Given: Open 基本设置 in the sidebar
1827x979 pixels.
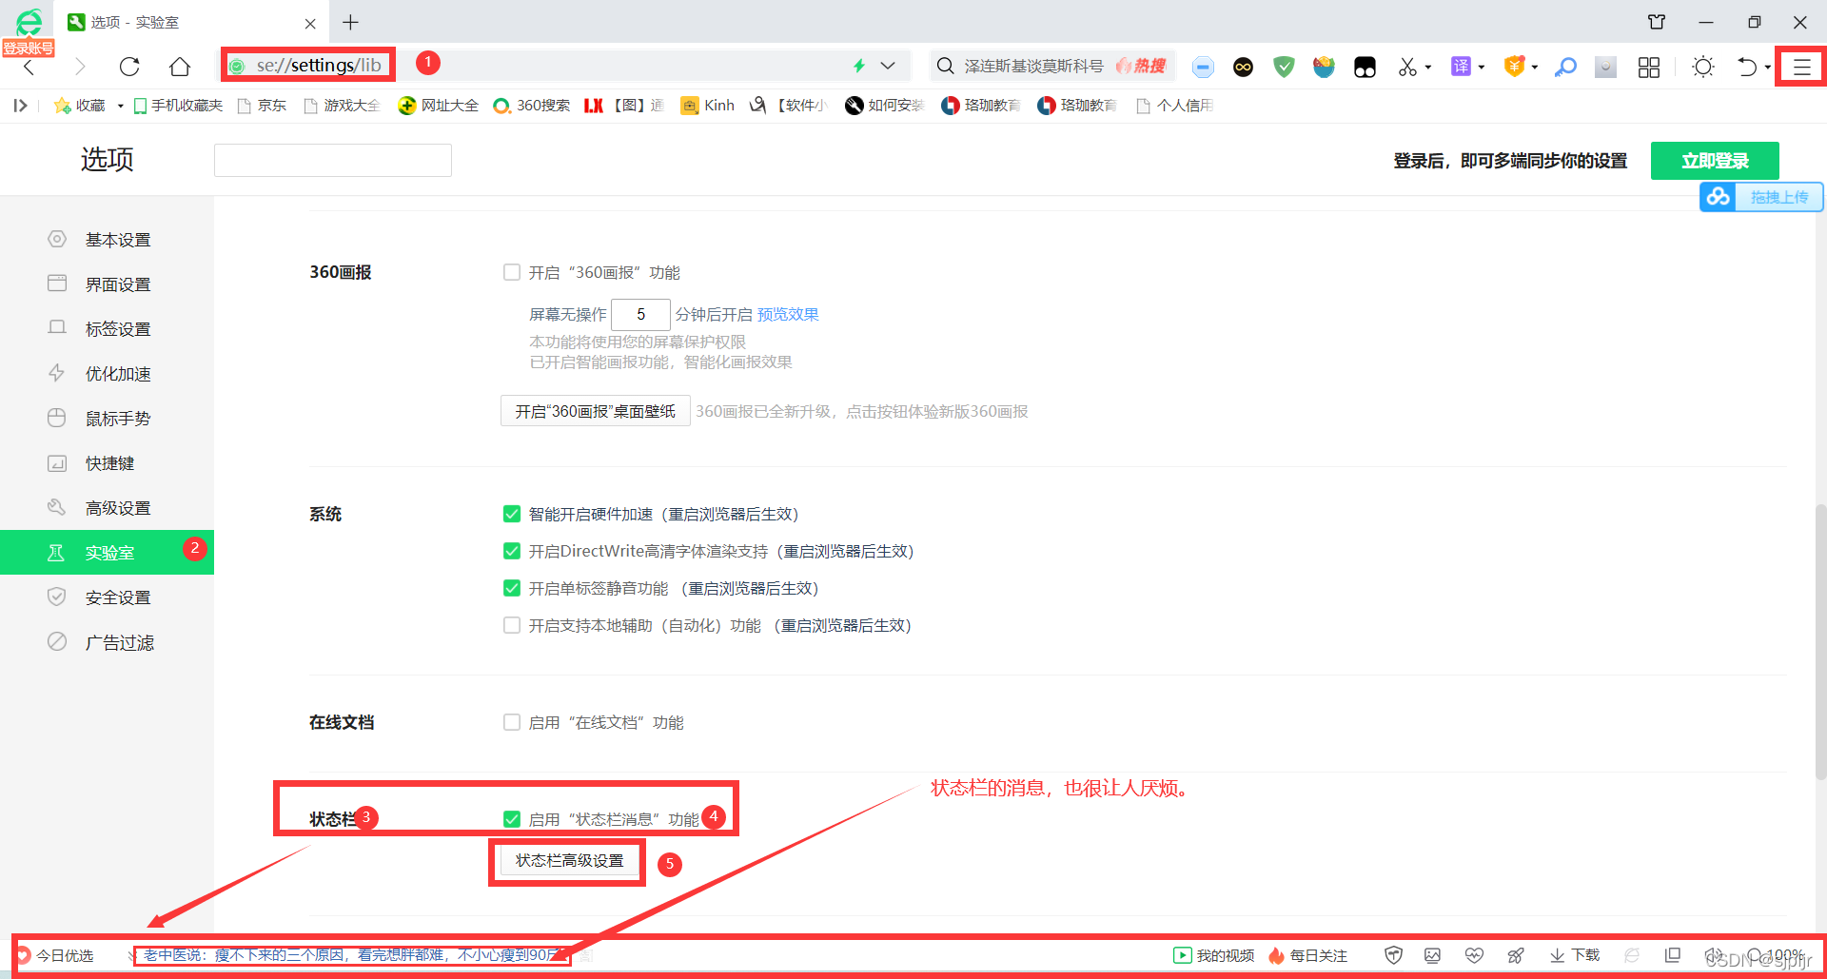Looking at the screenshot, I should click(x=107, y=240).
